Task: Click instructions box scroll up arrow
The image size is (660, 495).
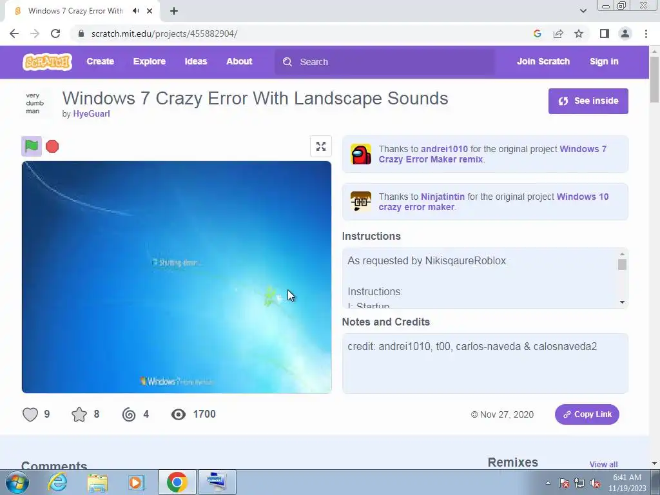Action: pyautogui.click(x=622, y=254)
